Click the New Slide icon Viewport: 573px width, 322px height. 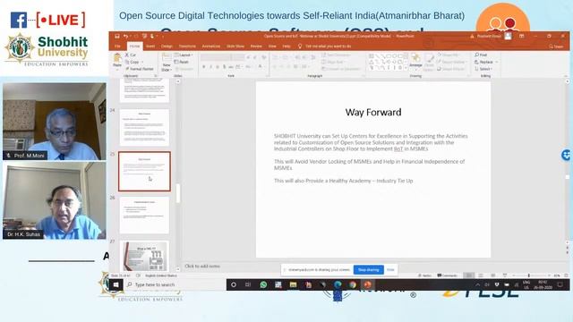point(167,57)
